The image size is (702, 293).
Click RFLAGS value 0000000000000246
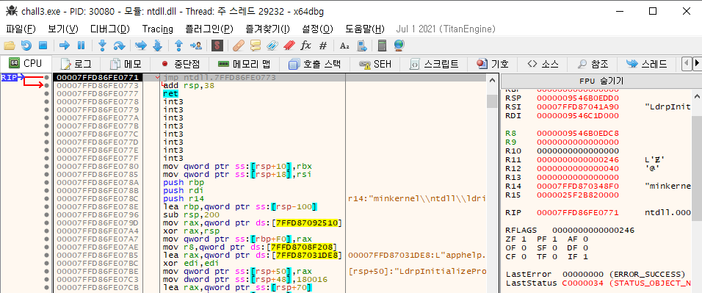coord(593,231)
